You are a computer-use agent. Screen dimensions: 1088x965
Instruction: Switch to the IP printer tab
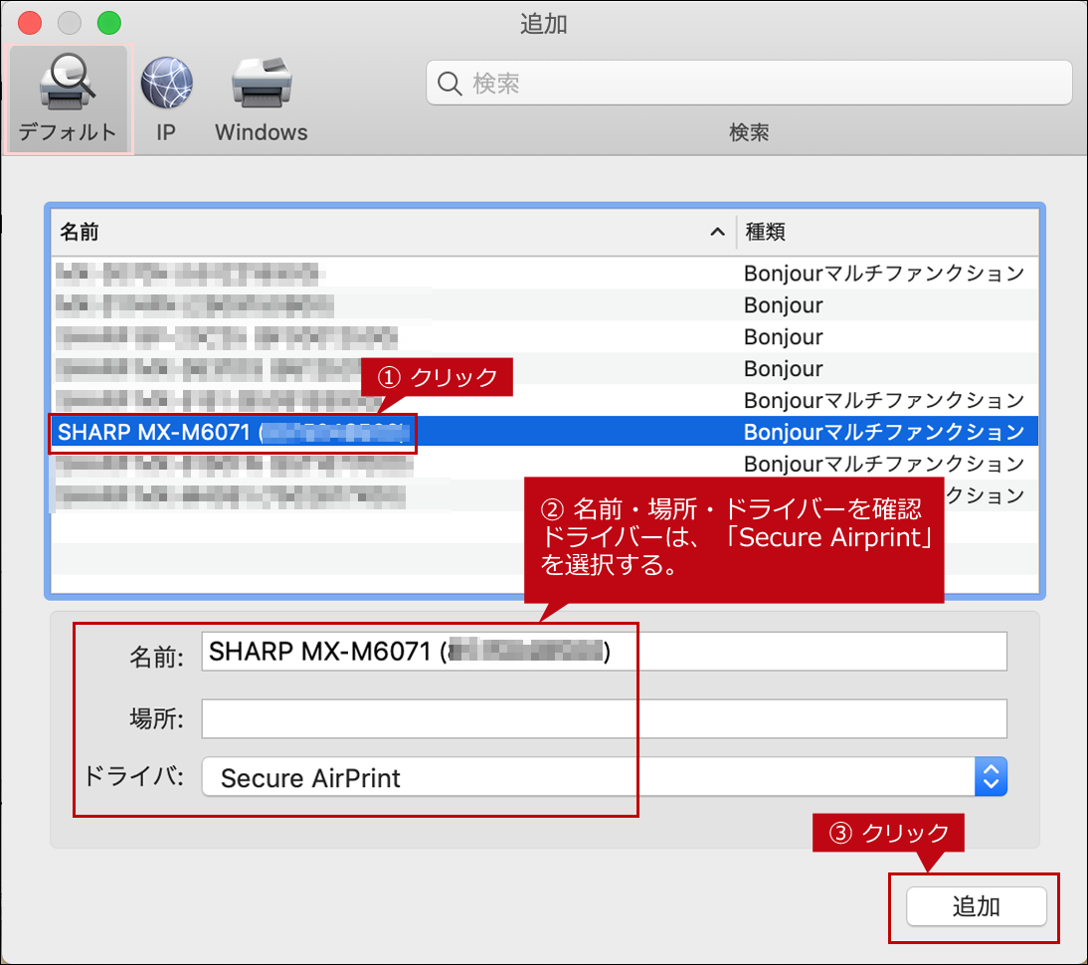point(166,97)
